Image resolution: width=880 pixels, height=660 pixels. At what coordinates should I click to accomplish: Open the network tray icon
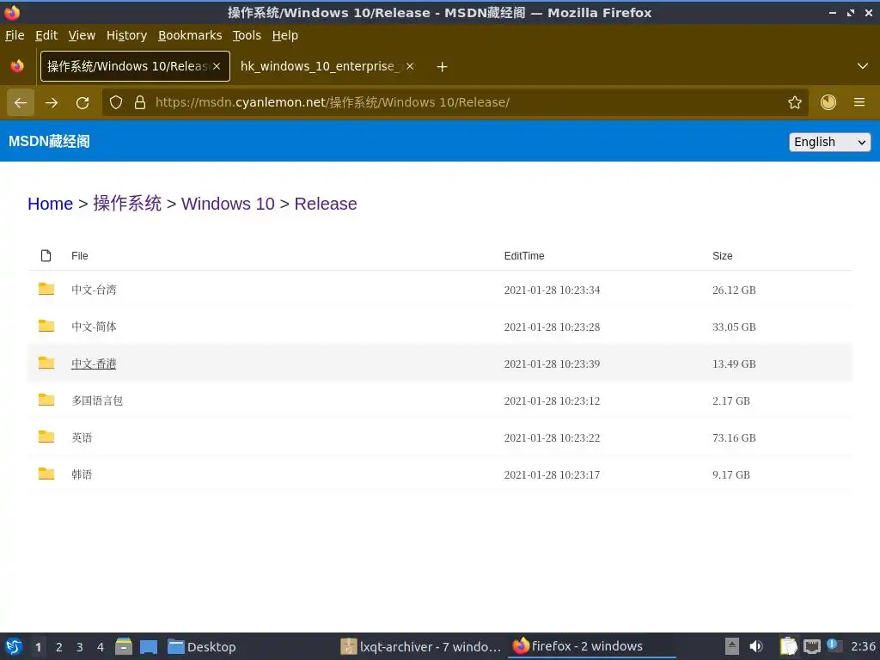pos(811,646)
